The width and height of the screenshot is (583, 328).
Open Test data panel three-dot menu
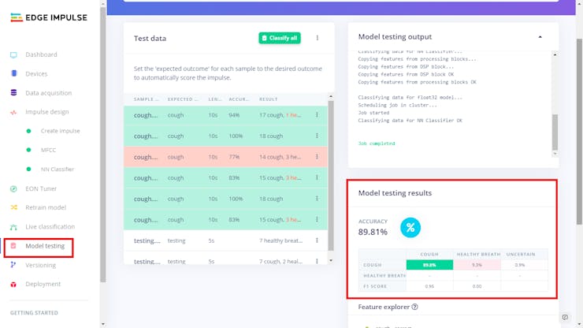tap(317, 38)
